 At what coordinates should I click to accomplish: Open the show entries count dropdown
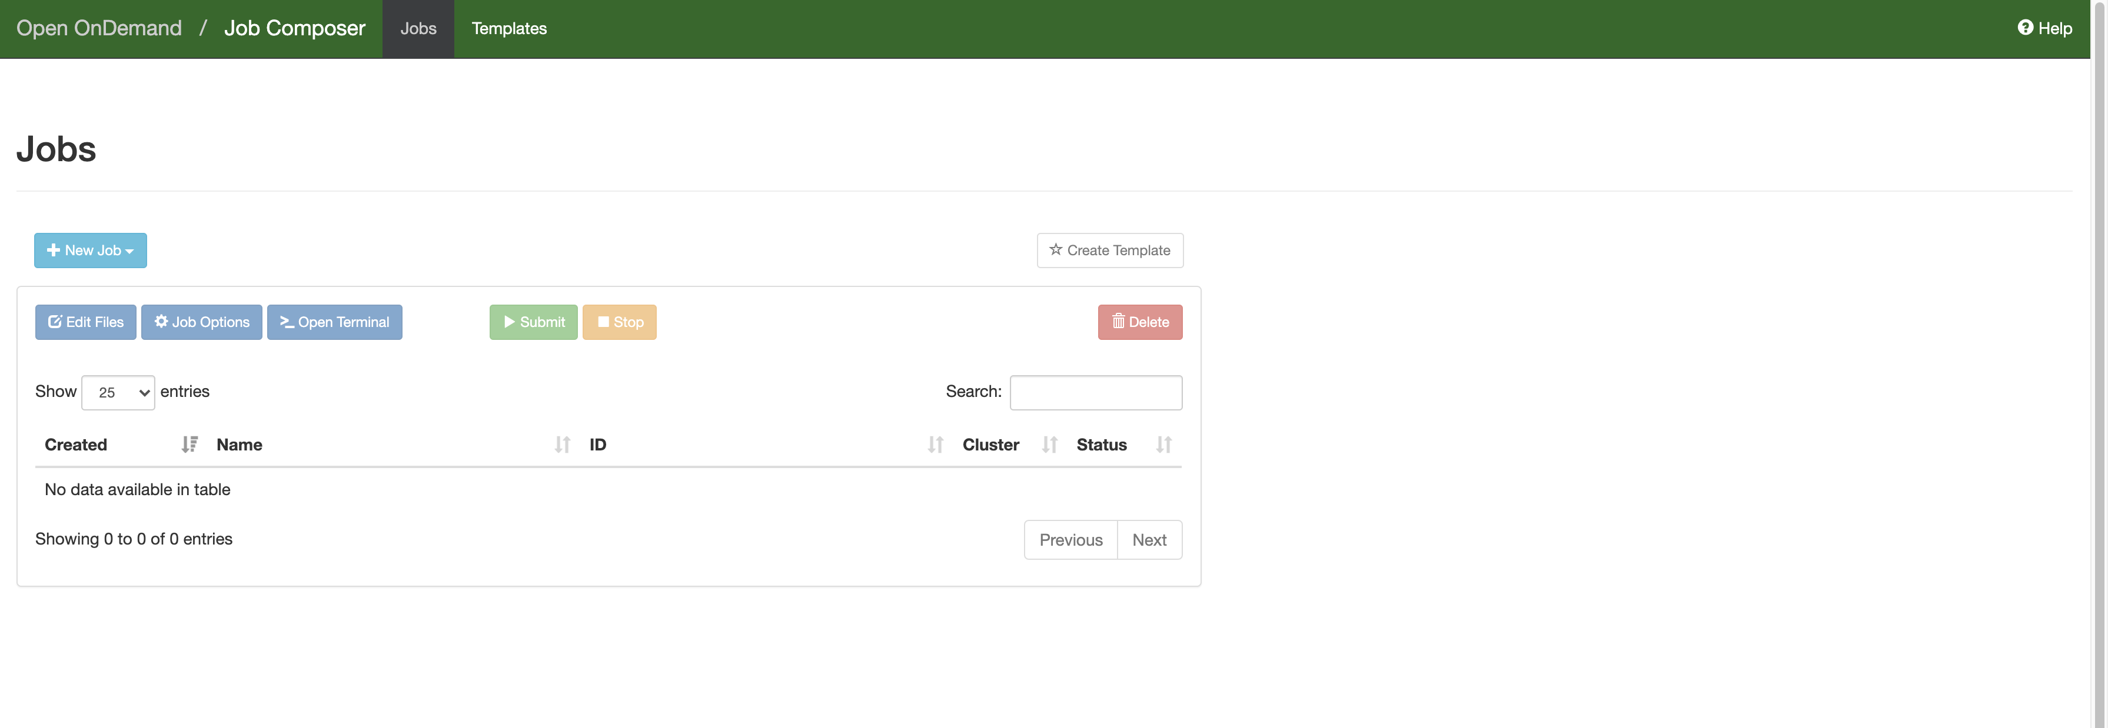[117, 391]
